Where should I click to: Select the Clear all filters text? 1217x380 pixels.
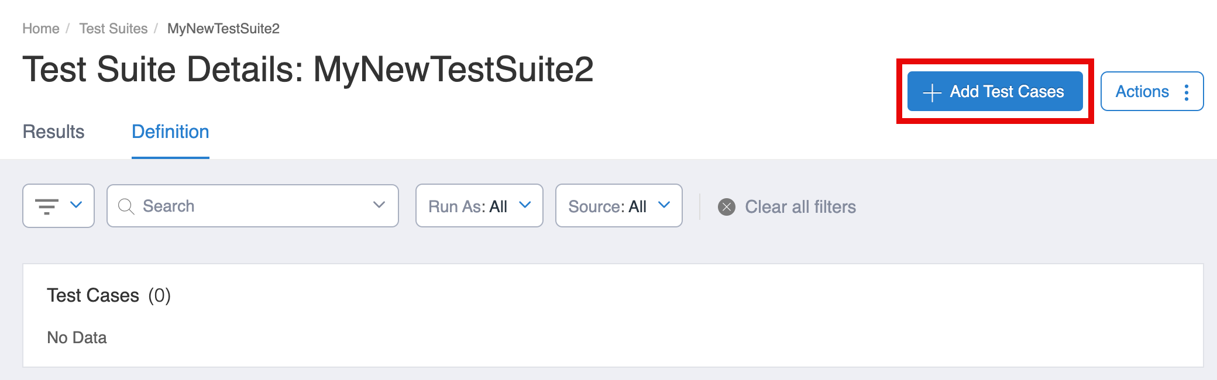[x=800, y=207]
